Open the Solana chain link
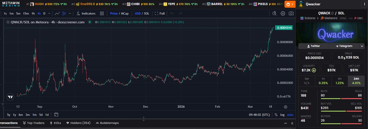Screen dimensions: 368x129 point(308,18)
